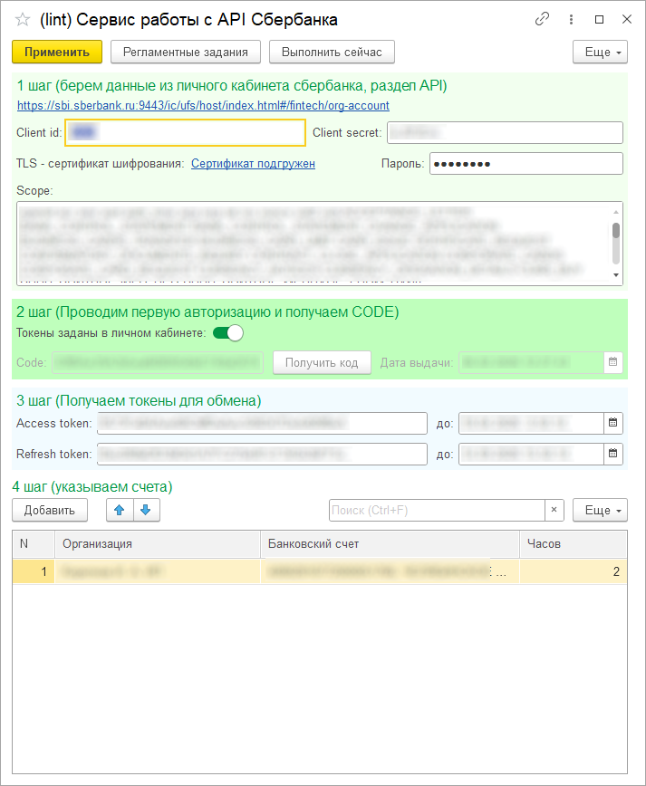This screenshot has height=786, width=646.
Task: Click the Code field
Action: 158,362
